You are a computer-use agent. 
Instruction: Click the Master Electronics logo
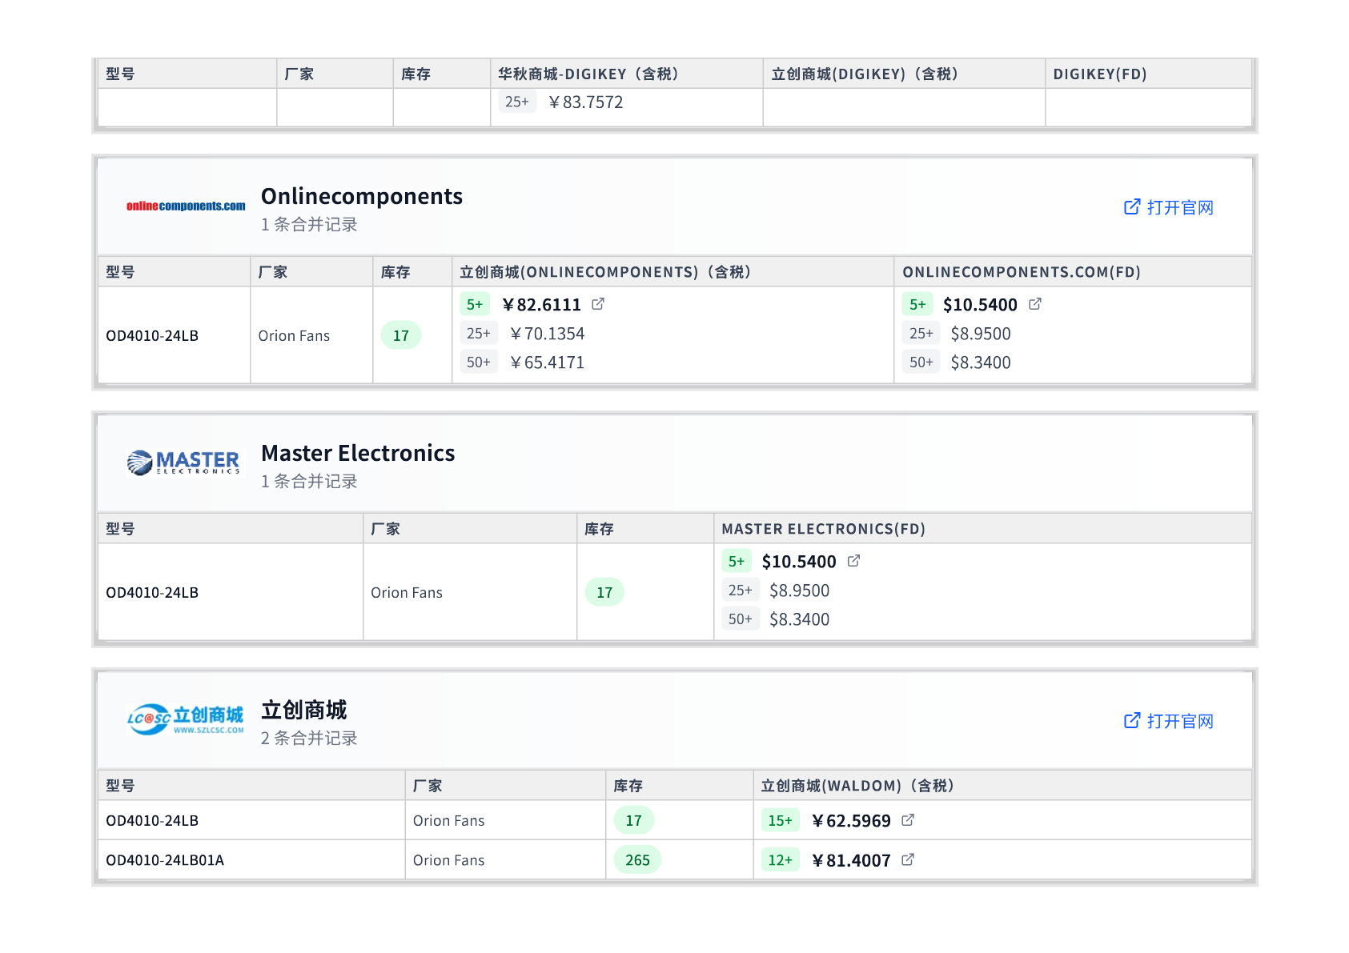point(183,462)
